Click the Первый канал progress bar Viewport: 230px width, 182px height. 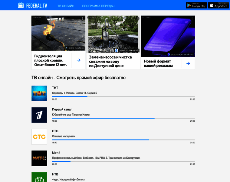click(123, 118)
